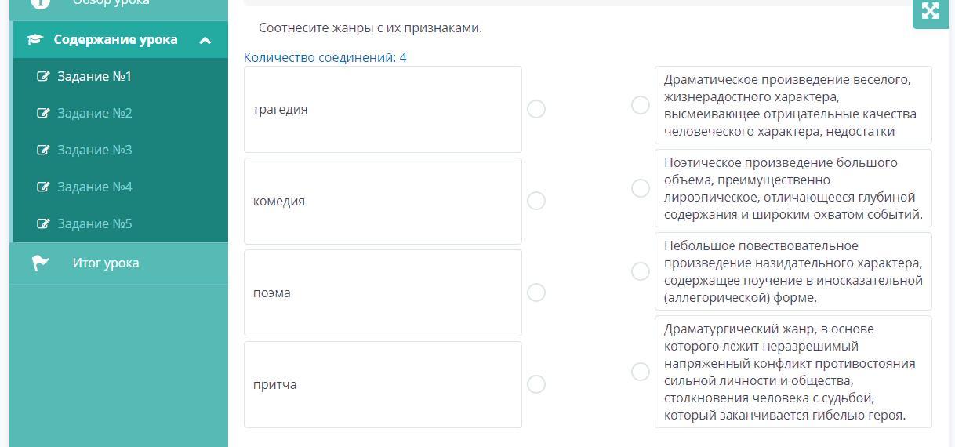
Task: Click edit icon next to Задание №2
Action: tap(44, 113)
